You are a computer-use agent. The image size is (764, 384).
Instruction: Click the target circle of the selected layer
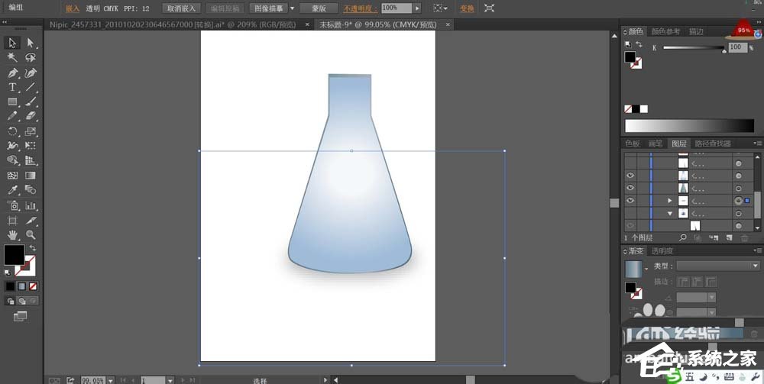point(738,201)
